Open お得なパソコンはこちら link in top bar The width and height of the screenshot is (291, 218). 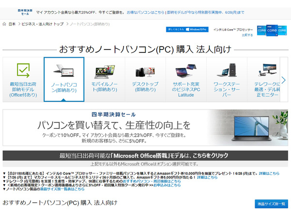coord(145,13)
